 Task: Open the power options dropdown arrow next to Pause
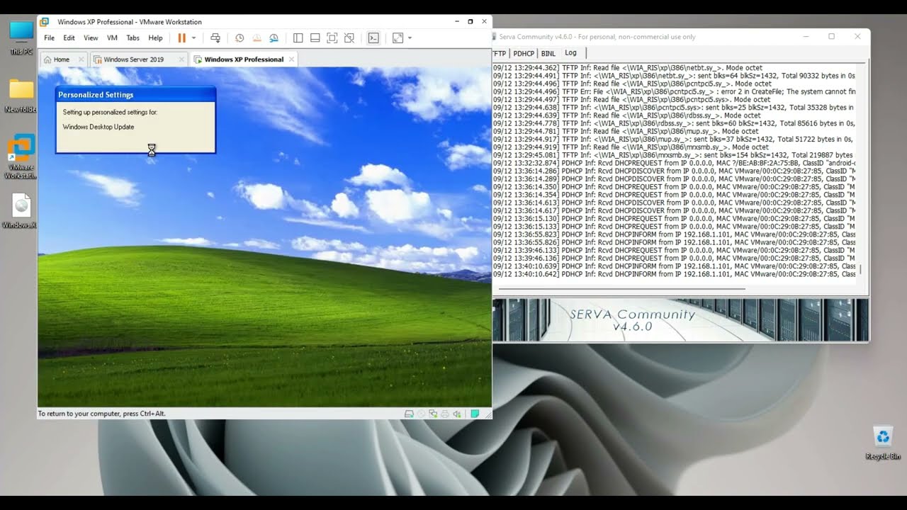pos(193,38)
